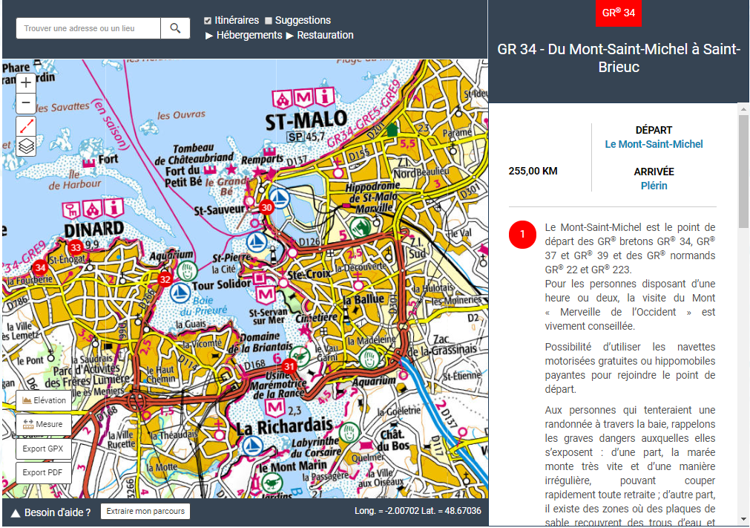
Task: Enable the Suggestions checkbox
Action: tap(269, 21)
